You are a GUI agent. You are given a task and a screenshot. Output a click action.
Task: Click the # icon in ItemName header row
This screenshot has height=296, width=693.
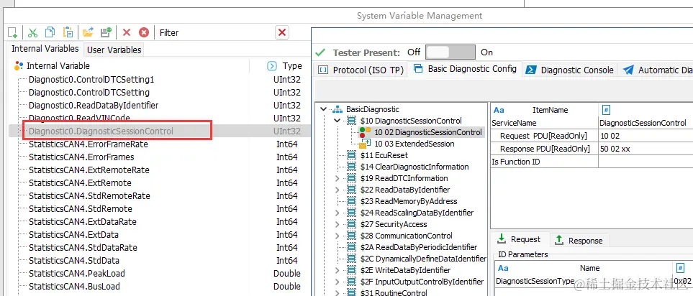[x=607, y=110]
